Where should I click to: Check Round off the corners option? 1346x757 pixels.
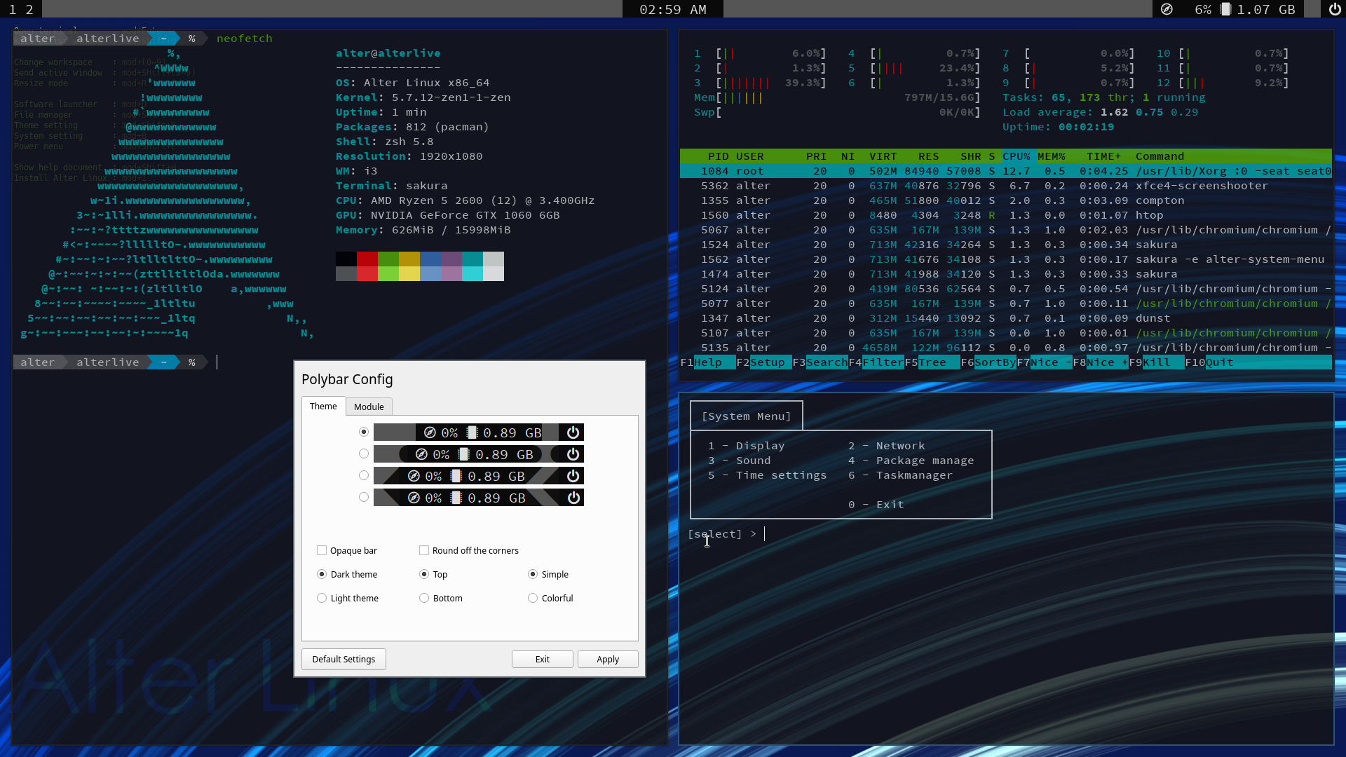[424, 550]
